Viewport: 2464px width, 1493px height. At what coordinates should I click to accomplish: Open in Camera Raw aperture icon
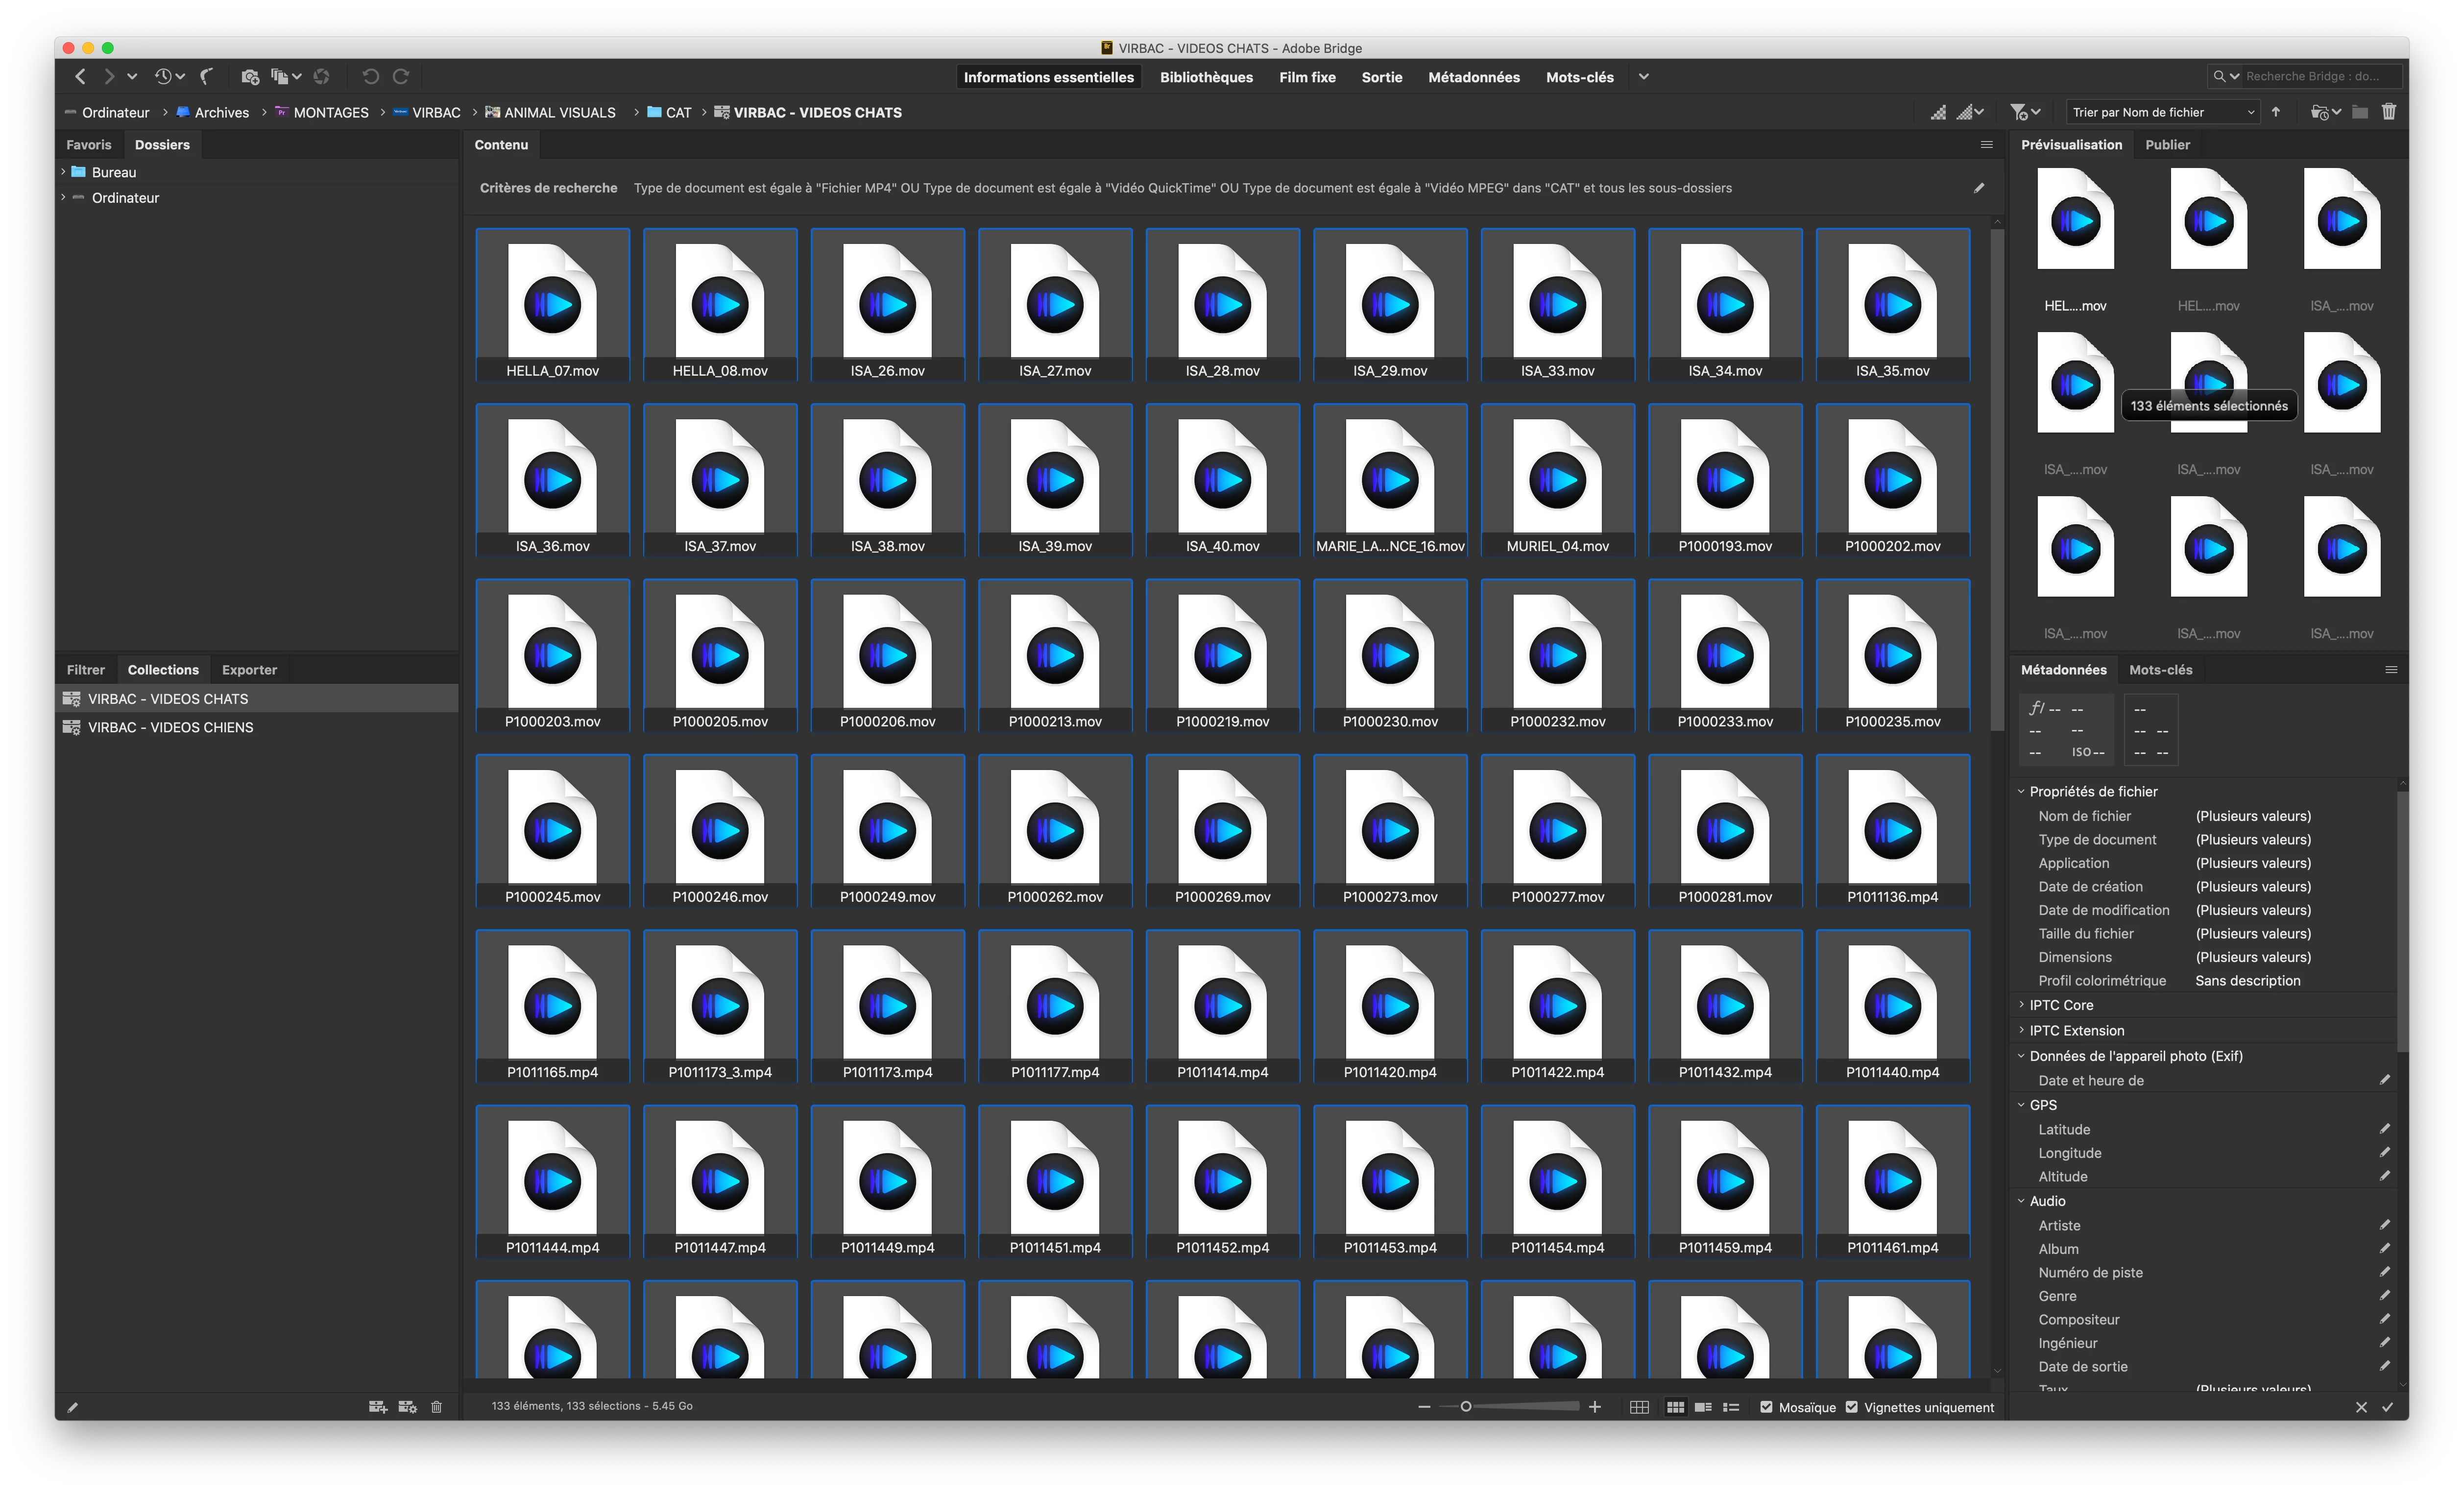(321, 76)
